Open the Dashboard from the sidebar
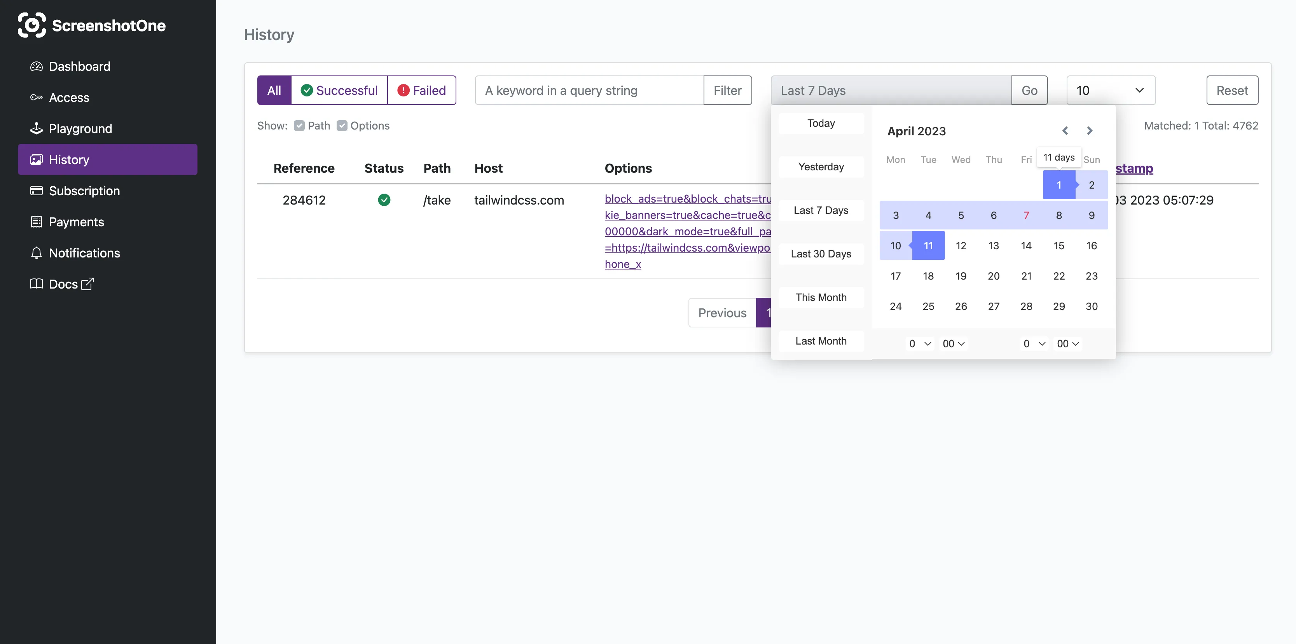The height and width of the screenshot is (644, 1296). [79, 66]
